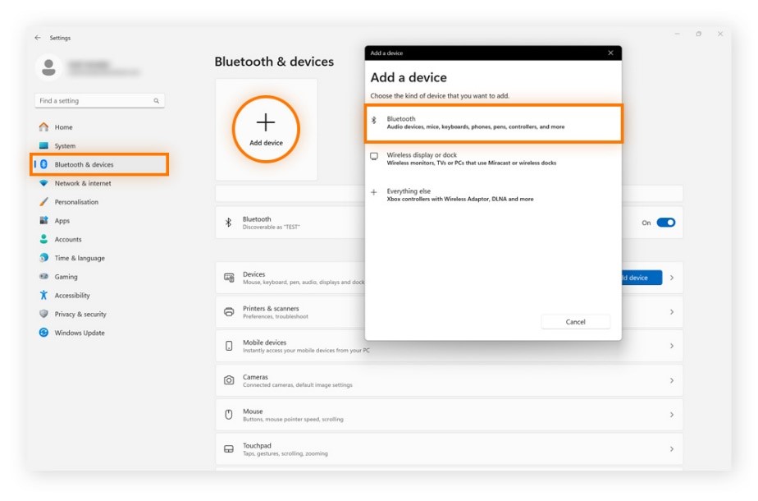This screenshot has width=758, height=501.
Task: Click the Printers & scanners title text
Action: click(271, 308)
